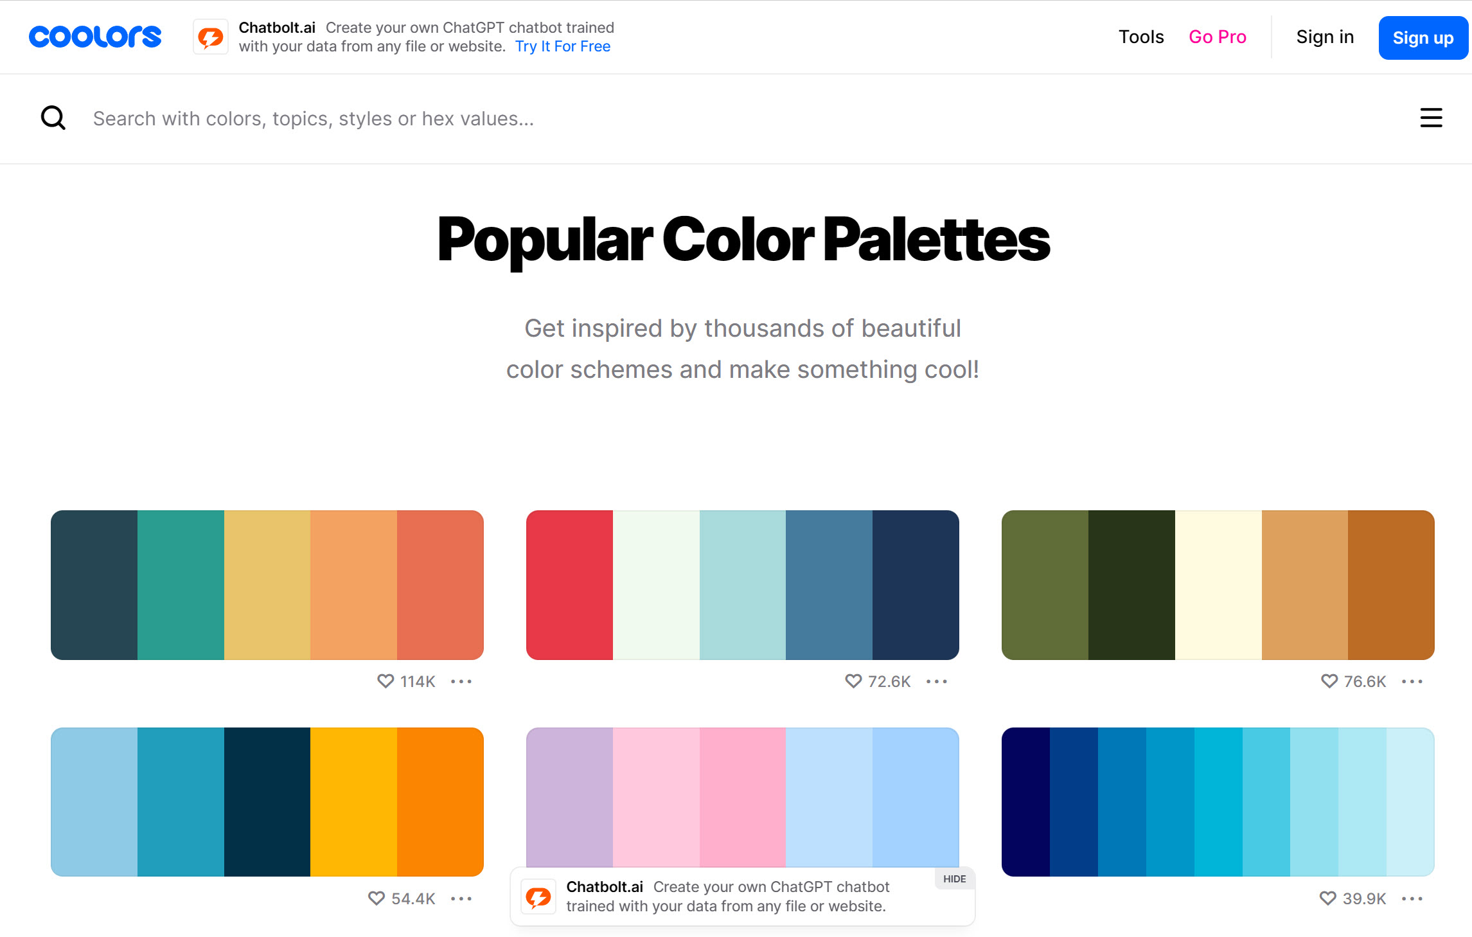1472x937 pixels.
Task: Click the search magnifier icon
Action: click(x=53, y=118)
